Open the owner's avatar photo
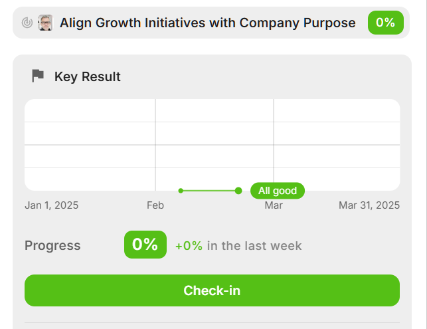This screenshot has height=329, width=427. [45, 23]
